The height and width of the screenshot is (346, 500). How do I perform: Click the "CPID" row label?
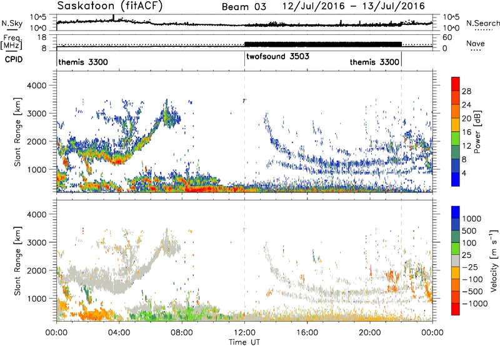[x=13, y=59]
